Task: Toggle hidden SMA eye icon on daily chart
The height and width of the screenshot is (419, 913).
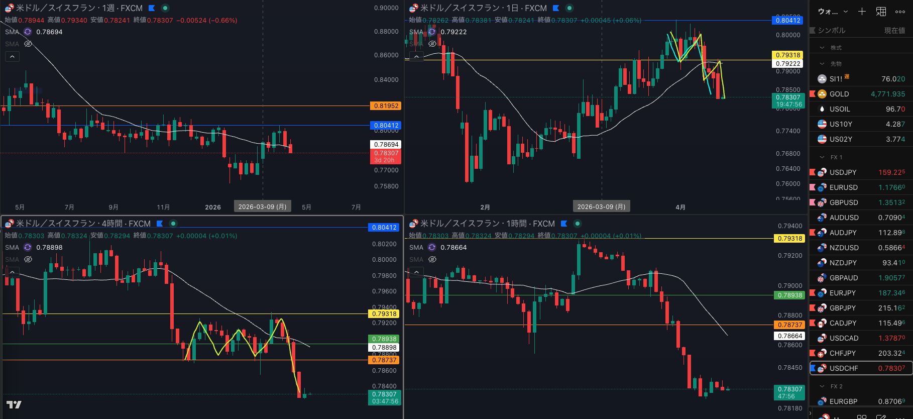Action: coord(432,44)
